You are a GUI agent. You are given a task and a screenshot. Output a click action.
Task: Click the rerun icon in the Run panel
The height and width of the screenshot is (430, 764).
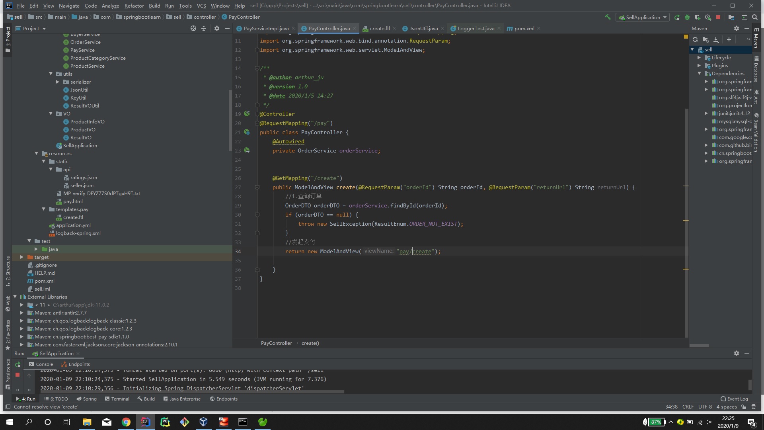pos(18,364)
